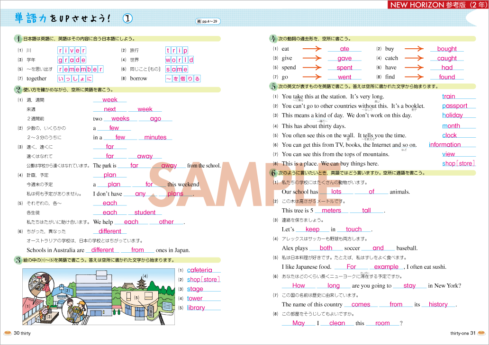This screenshot has width=489, height=345.
Task: Click the pancake icon beside page 30
Action: 7,333
